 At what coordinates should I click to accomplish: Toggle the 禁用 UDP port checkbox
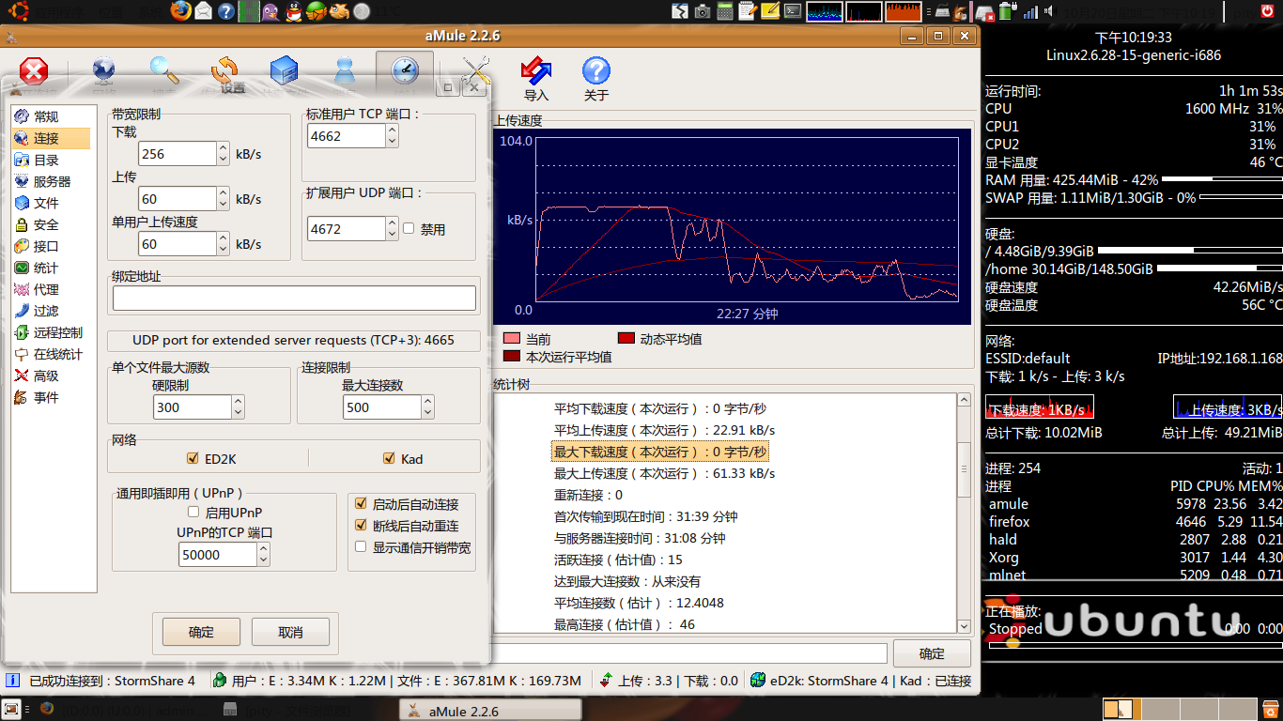coord(409,228)
